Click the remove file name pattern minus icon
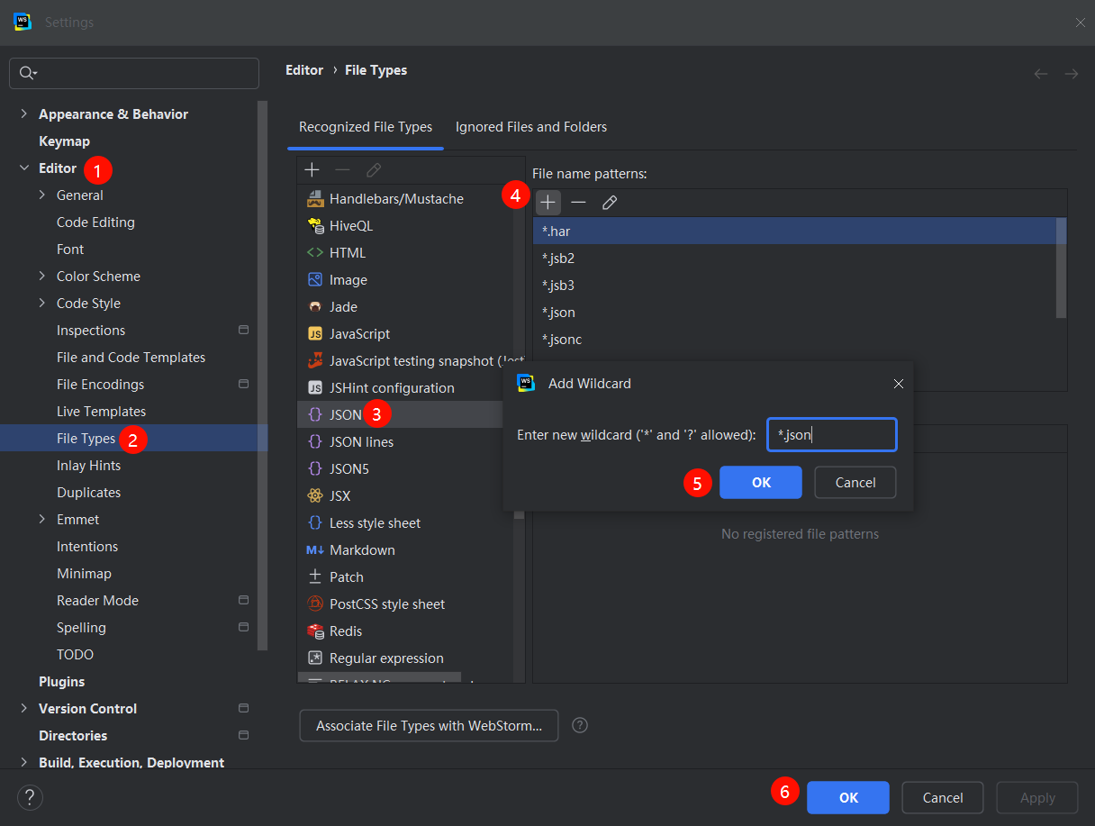Screen dimensions: 1095x826 tap(578, 203)
